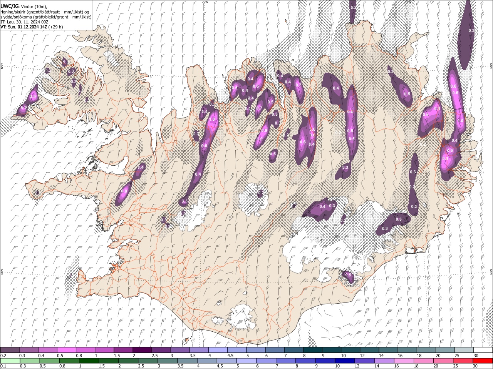493x369 pixels.
Task: Pick the darkest purple 2–2.5 legend swatch
Action: 142,350
